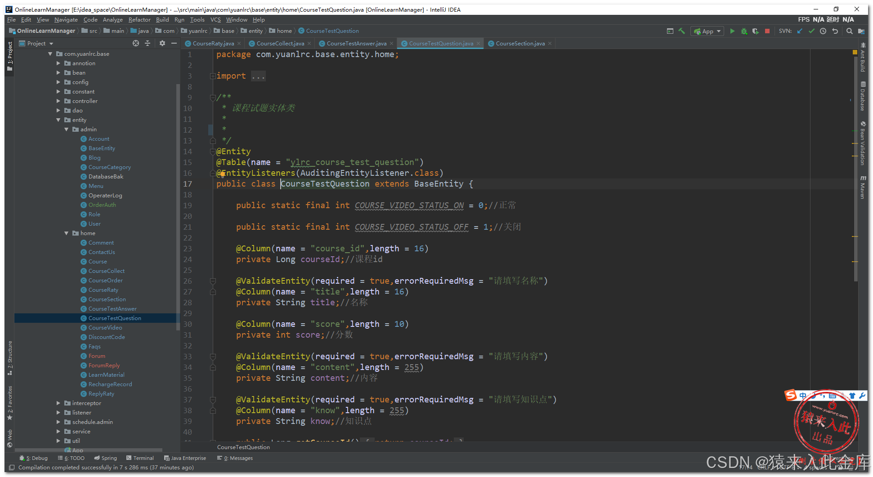Run the App configuration

732,31
